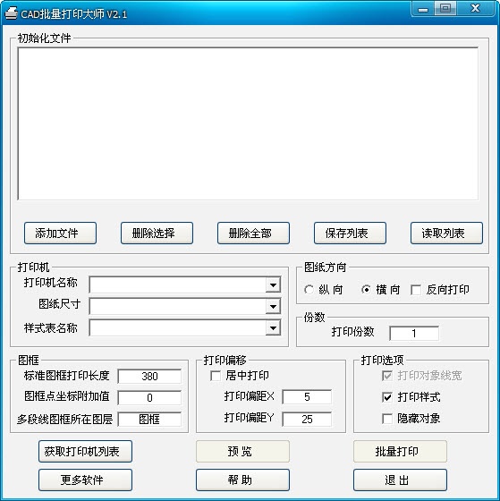Click the 删除全部 button

coord(253,234)
